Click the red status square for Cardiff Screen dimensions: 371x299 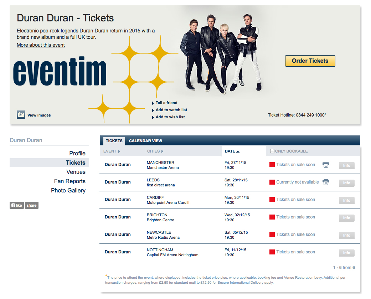(272, 200)
